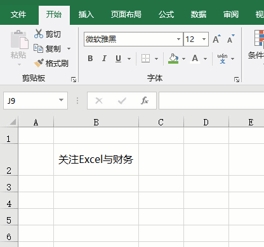Click the 复制 button label
Screen dimensions: 264x247
click(53, 48)
